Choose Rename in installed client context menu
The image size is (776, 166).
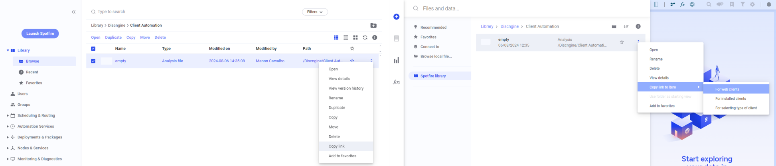click(670, 59)
